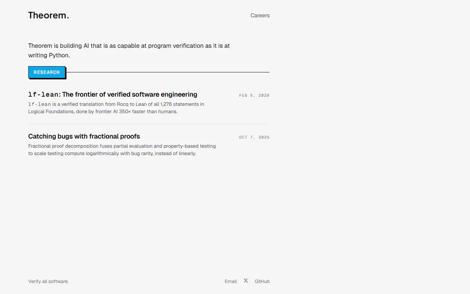Click the OCT 7, 2025 date
470x294 pixels.
pos(254,137)
